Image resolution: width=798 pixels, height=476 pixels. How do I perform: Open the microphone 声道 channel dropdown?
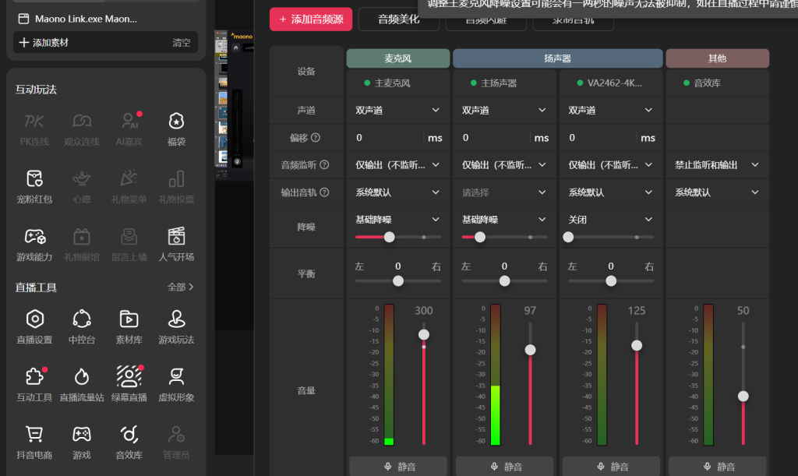point(397,110)
